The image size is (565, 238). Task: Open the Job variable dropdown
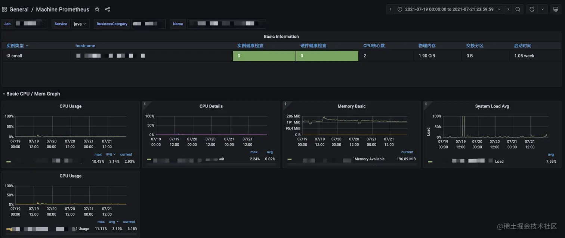31,24
